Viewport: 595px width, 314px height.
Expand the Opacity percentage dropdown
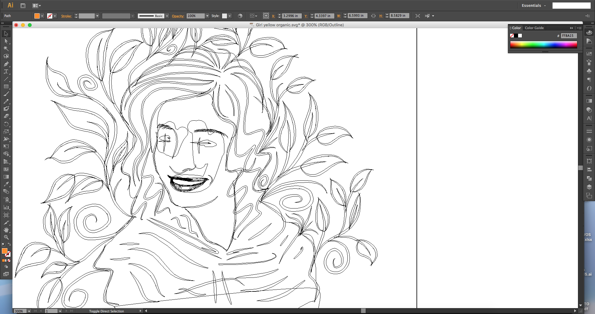pyautogui.click(x=207, y=16)
